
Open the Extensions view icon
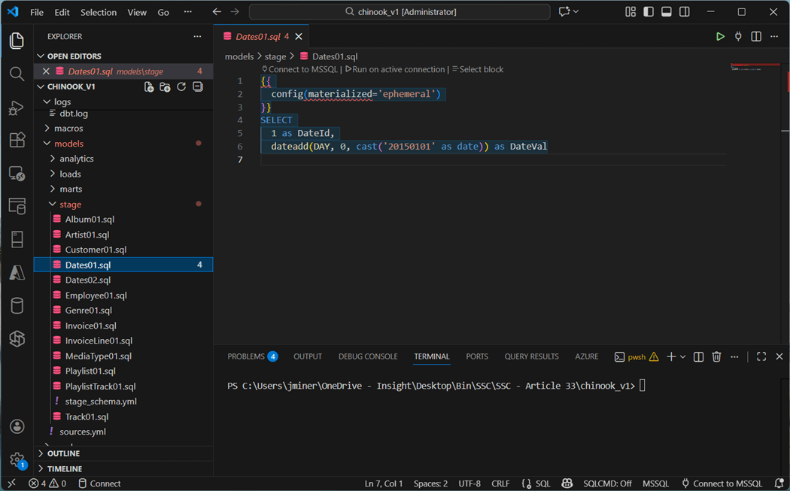point(17,140)
